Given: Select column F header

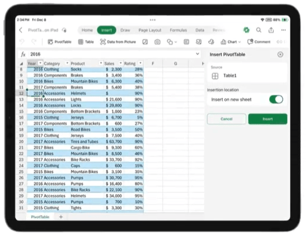Looking at the screenshot, I should (x=153, y=64).
